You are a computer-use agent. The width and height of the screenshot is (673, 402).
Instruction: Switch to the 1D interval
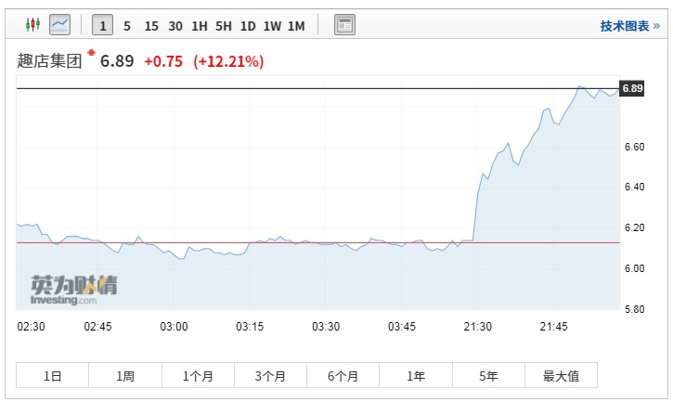click(x=248, y=25)
